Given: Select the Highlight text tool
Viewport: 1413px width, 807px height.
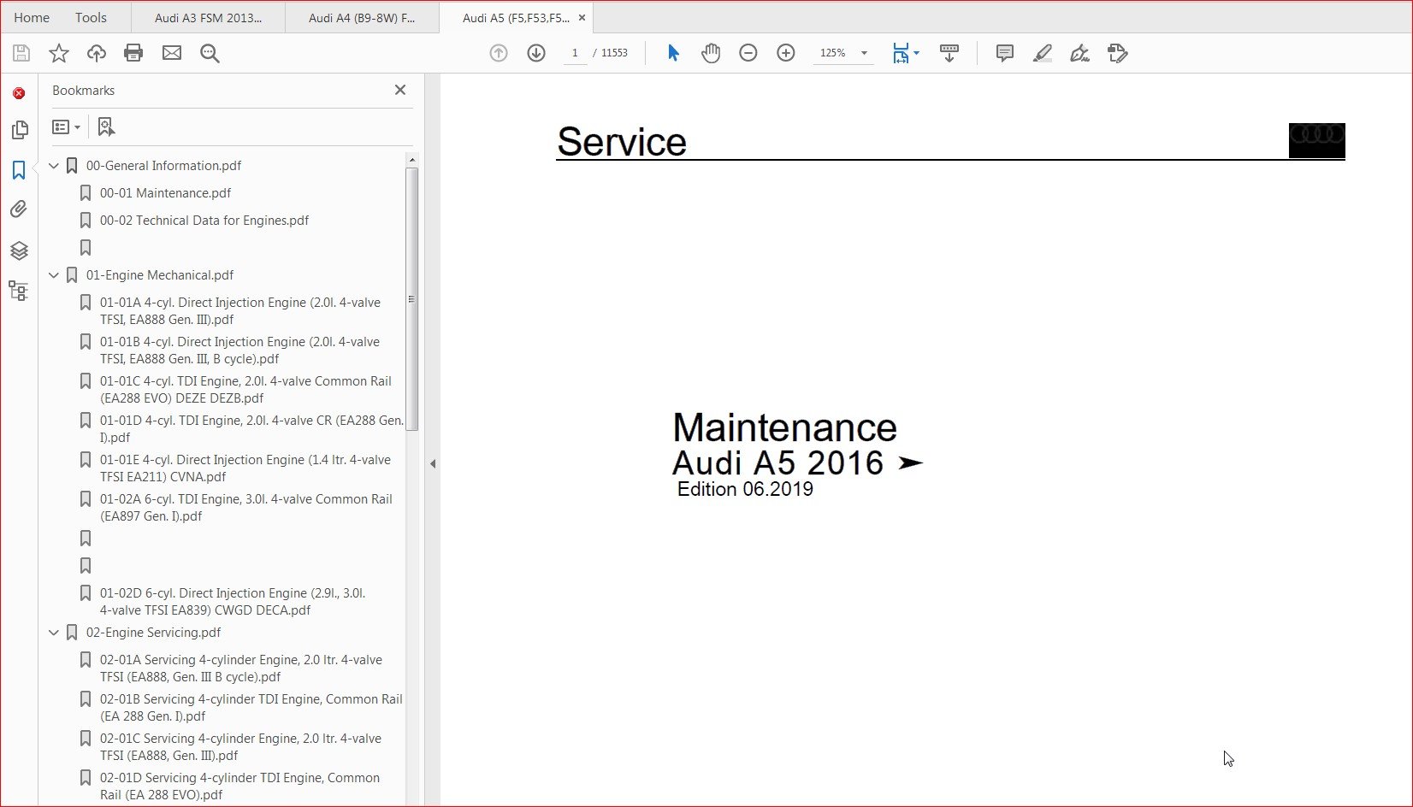Looking at the screenshot, I should (1042, 53).
